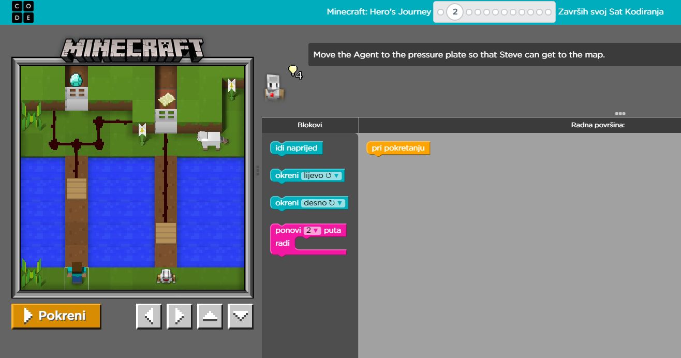Jump to the first level progress dot
681x358 pixels.
441,12
